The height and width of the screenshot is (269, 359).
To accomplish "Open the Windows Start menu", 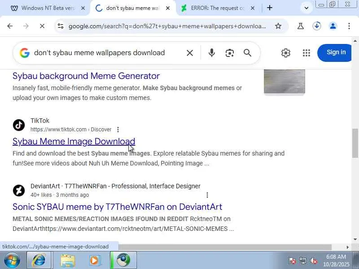I will 12,260.
